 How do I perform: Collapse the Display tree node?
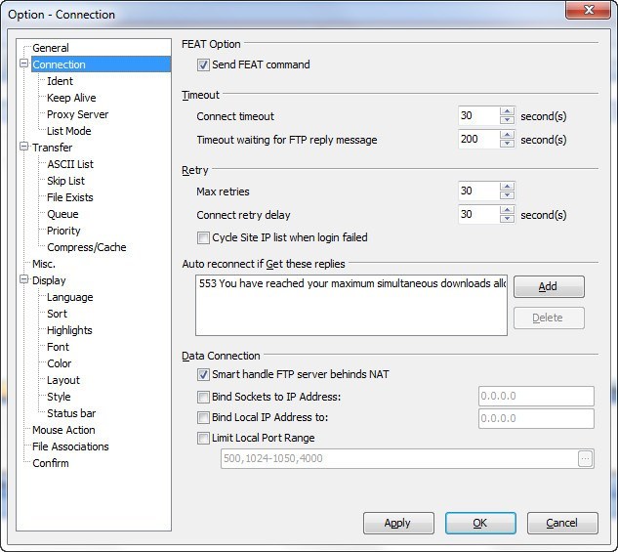[23, 280]
